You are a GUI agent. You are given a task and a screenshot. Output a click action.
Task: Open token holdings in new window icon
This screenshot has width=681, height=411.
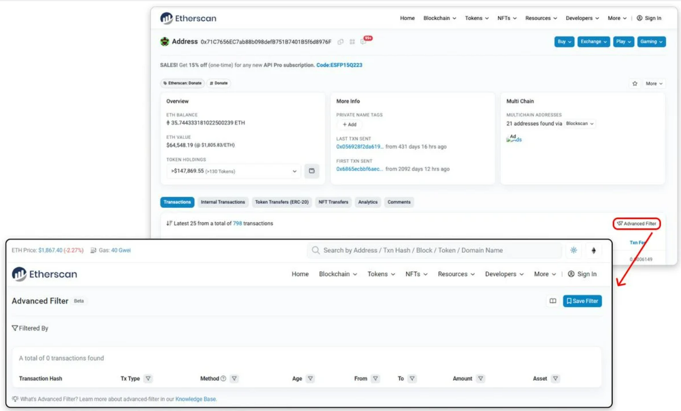pyautogui.click(x=312, y=171)
